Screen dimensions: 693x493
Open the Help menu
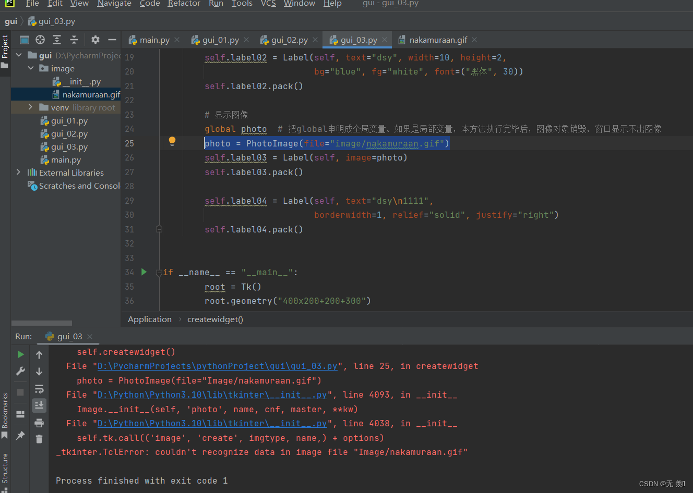[332, 4]
